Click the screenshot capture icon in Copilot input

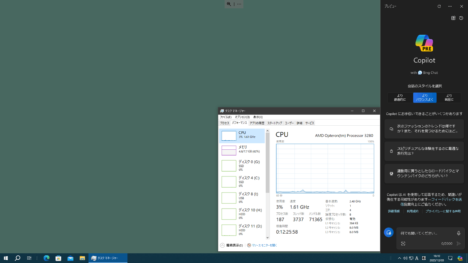click(403, 244)
